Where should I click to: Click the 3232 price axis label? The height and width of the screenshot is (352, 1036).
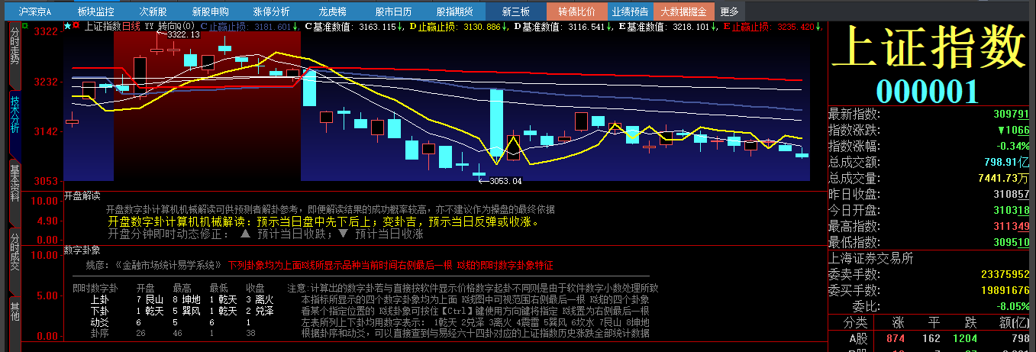[x=47, y=82]
